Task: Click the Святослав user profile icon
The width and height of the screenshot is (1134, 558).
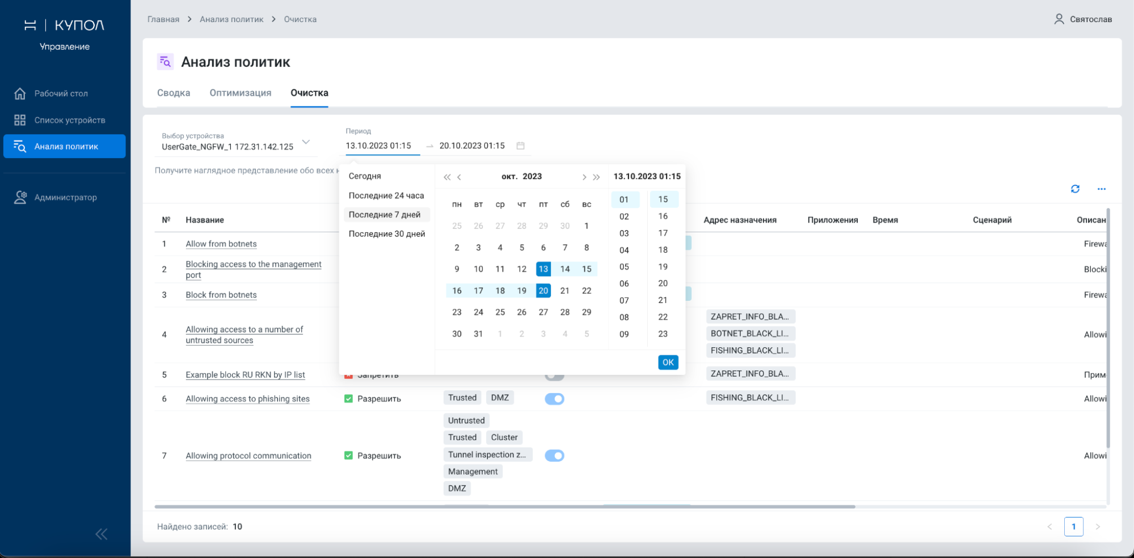Action: [1059, 19]
